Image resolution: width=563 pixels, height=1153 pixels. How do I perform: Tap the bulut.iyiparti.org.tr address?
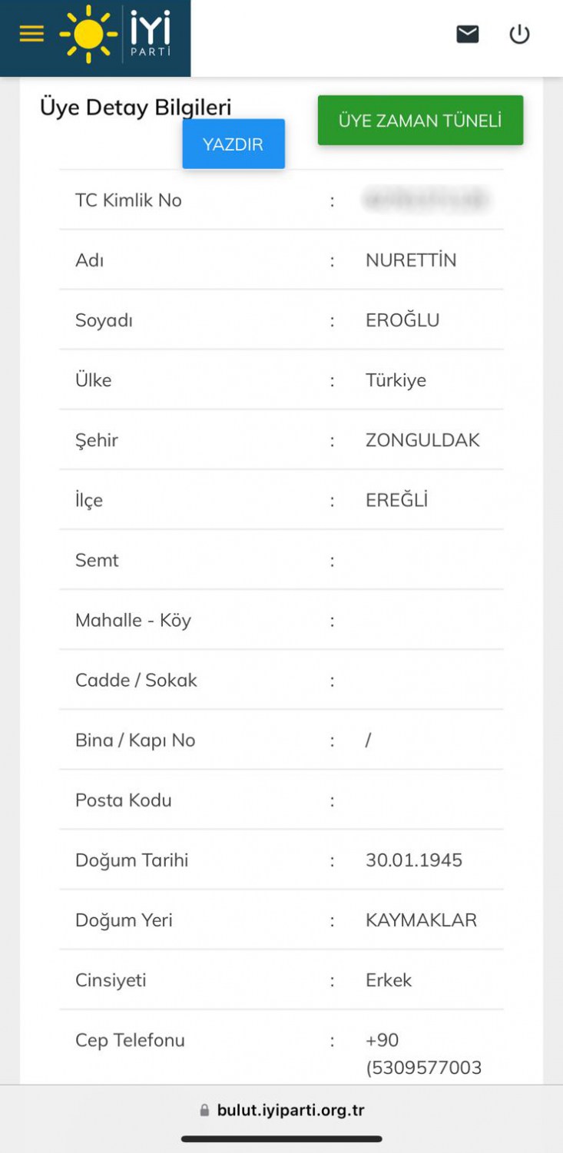(x=290, y=1110)
